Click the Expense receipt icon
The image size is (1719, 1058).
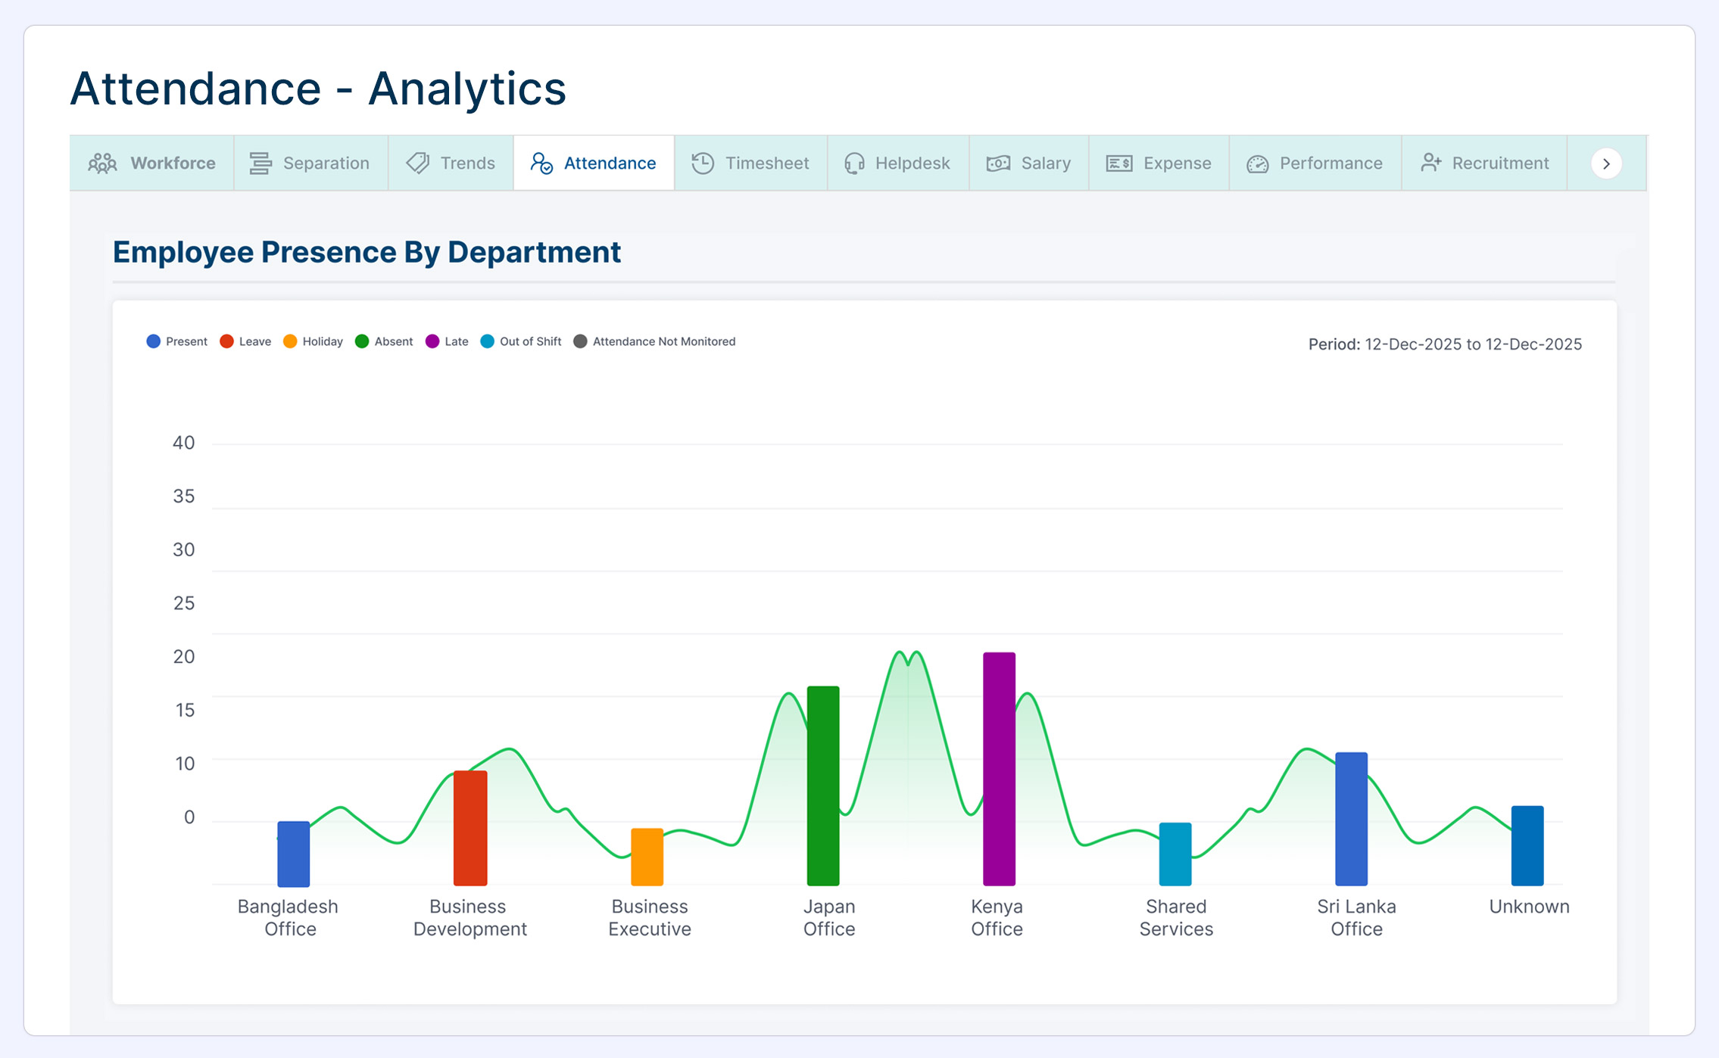click(1119, 163)
